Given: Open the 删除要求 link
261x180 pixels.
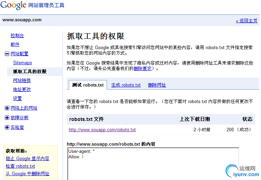Looking at the screenshot, I should tap(143, 68).
